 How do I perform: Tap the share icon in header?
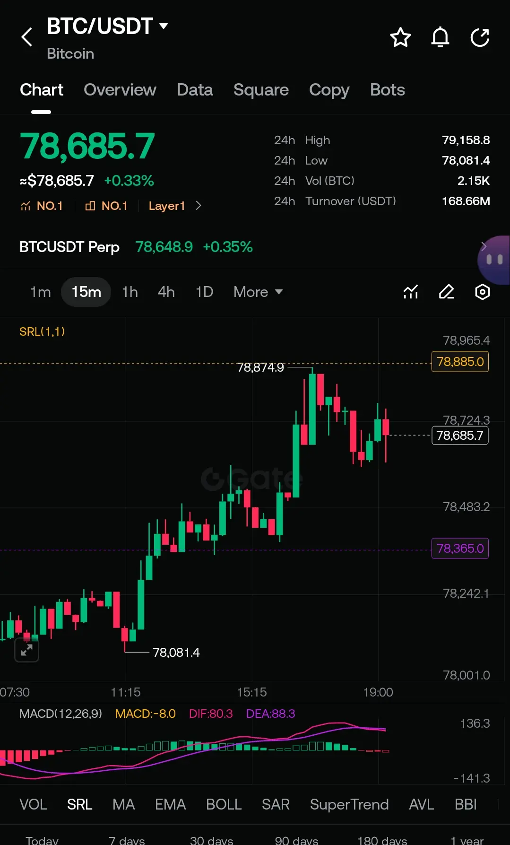point(480,37)
